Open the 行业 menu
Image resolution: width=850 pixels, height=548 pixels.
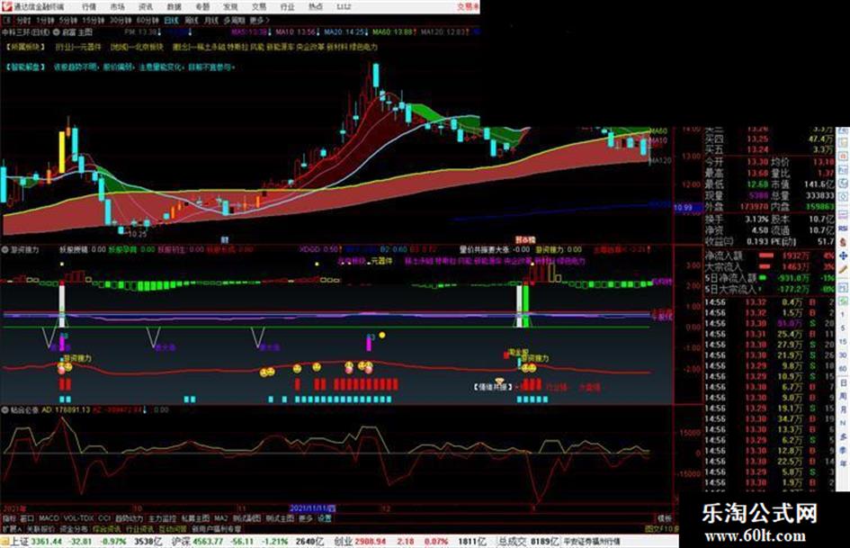point(287,7)
